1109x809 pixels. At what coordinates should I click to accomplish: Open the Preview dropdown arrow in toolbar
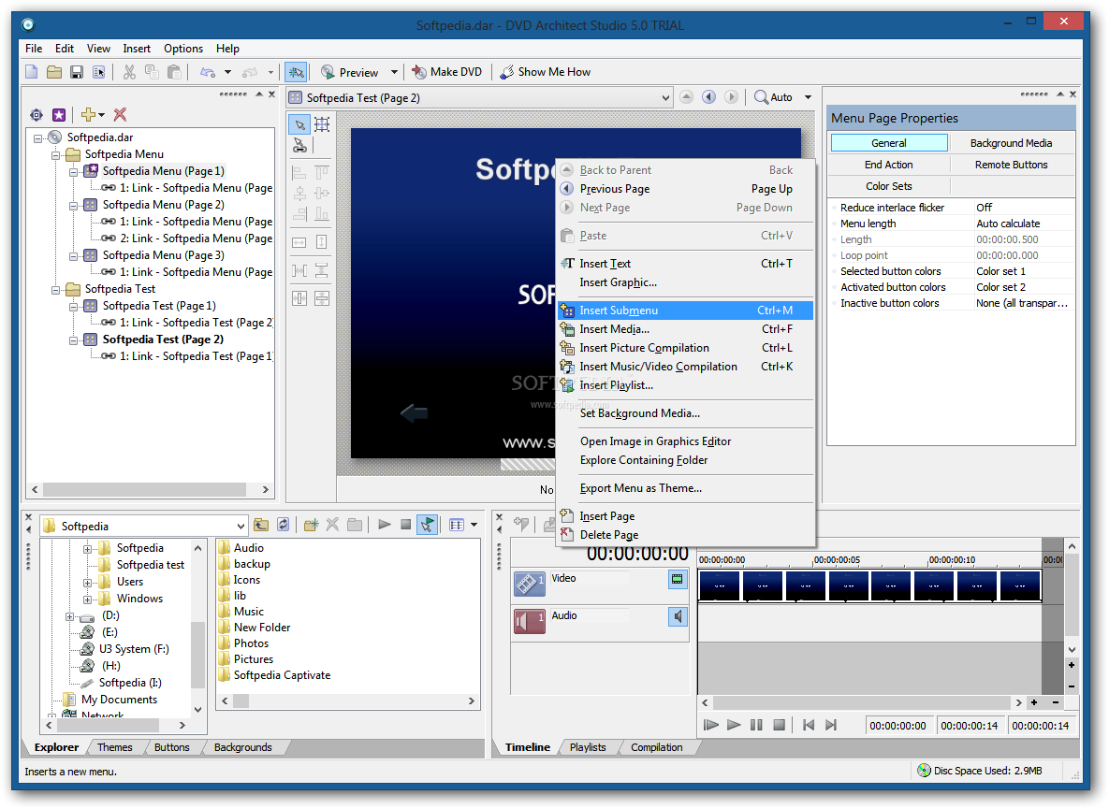click(394, 72)
